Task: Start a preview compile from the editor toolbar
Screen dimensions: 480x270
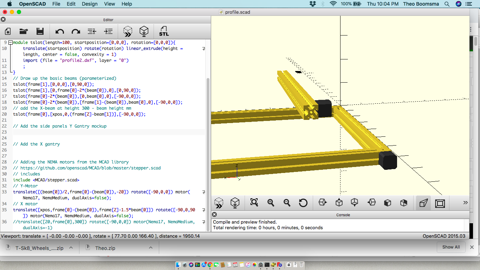Action: tap(128, 31)
